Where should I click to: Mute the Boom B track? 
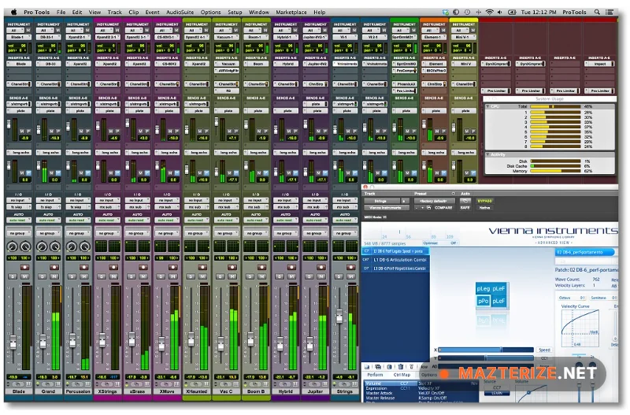coord(262,276)
